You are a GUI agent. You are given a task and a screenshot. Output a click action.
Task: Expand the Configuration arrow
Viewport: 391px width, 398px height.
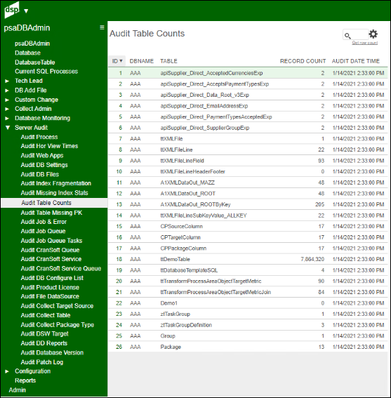click(7, 371)
